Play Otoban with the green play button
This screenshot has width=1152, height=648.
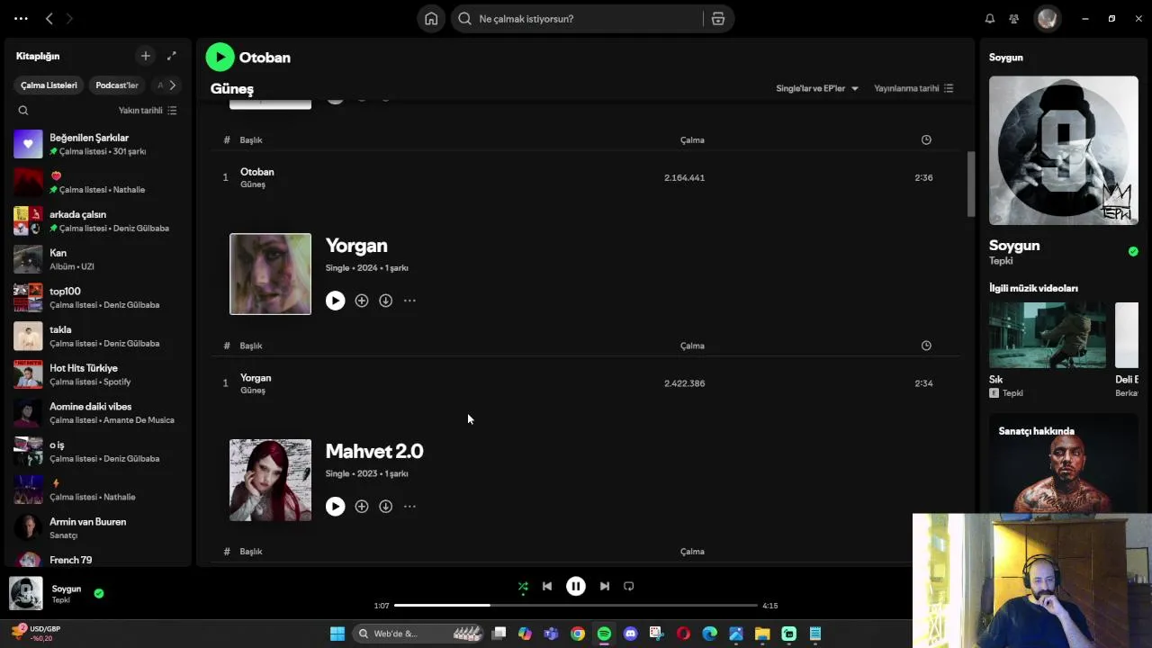[220, 57]
